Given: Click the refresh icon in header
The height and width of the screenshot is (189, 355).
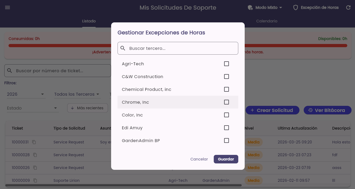Looking at the screenshot, I should (348, 7).
